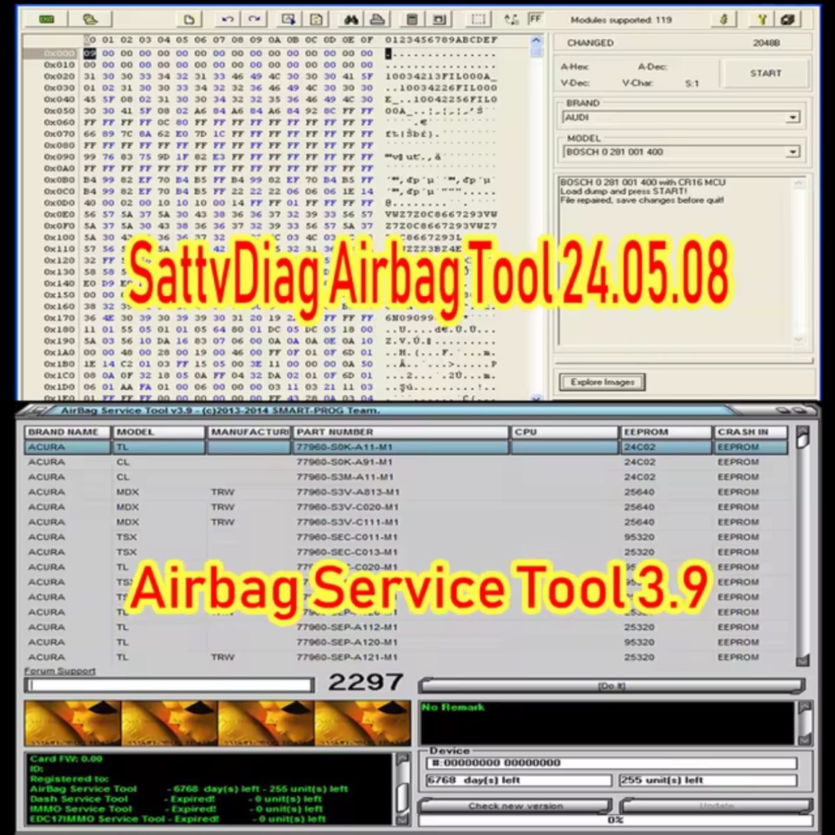
Task: Create a new dump file
Action: click(190, 19)
